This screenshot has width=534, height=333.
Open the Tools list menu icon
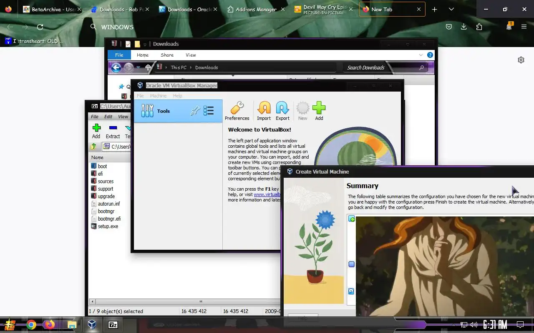[209, 111]
